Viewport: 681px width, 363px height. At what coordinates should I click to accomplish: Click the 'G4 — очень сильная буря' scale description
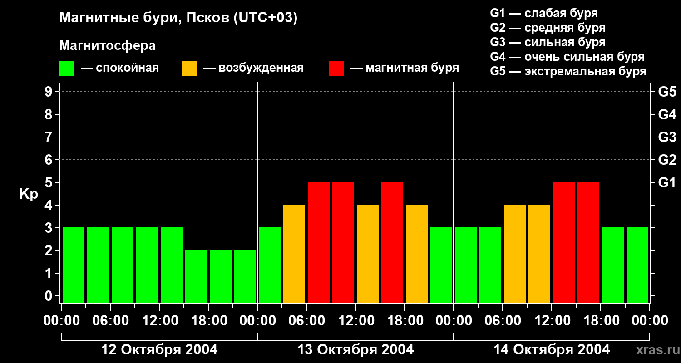(x=567, y=57)
